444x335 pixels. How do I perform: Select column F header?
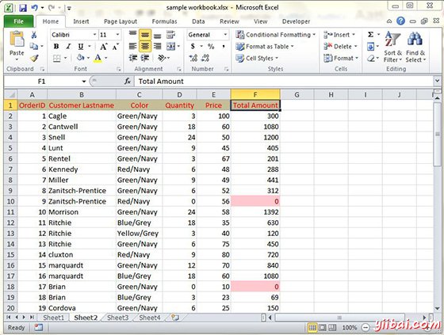255,94
